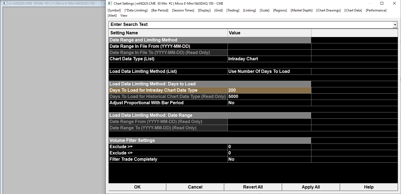Click the Cancel button
This screenshot has height=194, width=401.
click(195, 187)
